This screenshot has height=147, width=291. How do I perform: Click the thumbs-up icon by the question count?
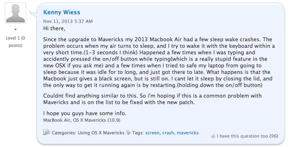pyautogui.click(x=213, y=136)
